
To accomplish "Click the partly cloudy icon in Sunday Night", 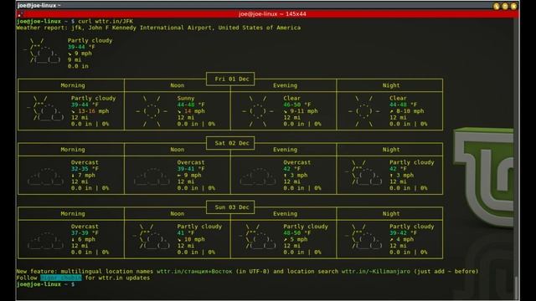I will 363,237.
